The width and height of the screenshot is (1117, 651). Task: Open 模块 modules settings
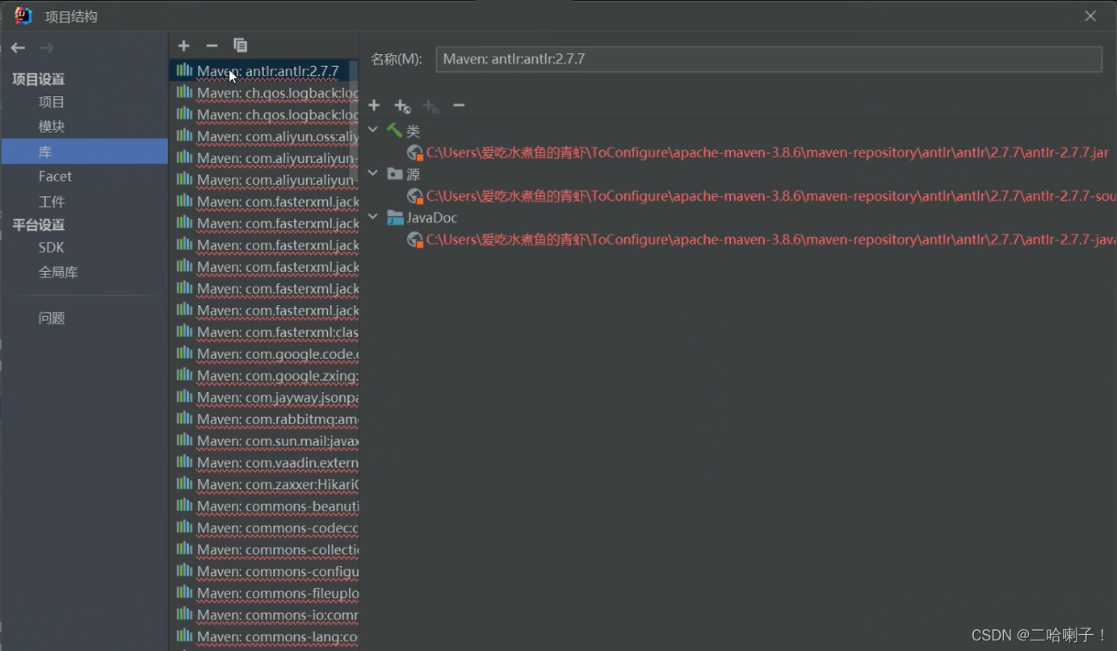pos(52,127)
